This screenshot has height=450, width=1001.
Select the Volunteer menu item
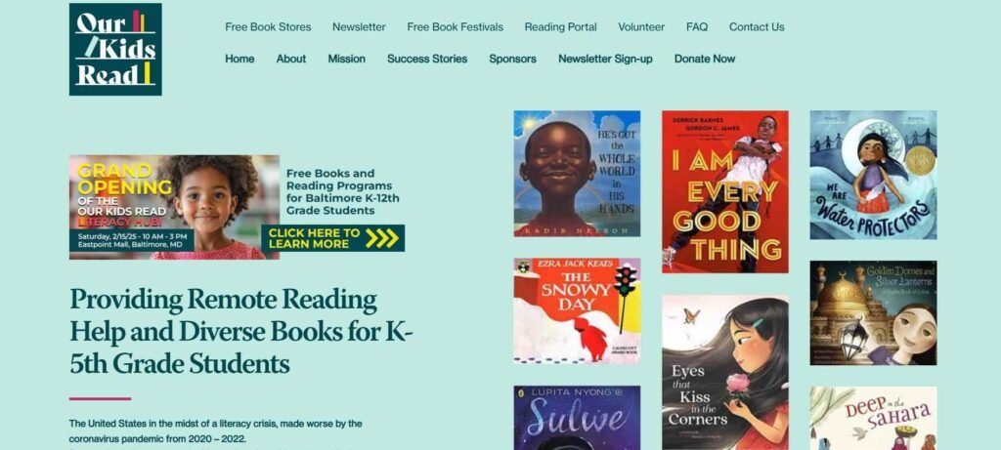pyautogui.click(x=641, y=26)
